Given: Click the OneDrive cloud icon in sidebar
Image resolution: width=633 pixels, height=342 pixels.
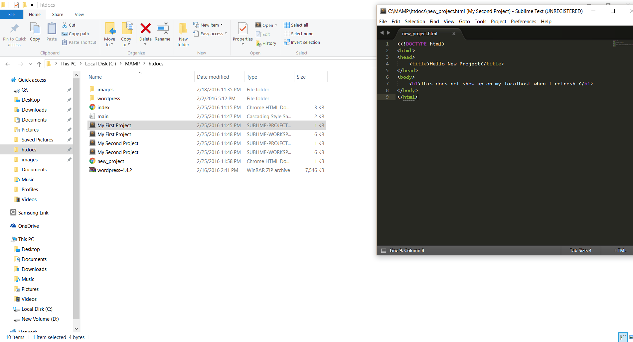Looking at the screenshot, I should [x=13, y=226].
